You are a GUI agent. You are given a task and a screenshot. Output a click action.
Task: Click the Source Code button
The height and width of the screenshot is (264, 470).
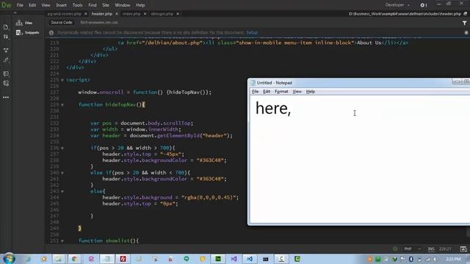[x=62, y=23]
